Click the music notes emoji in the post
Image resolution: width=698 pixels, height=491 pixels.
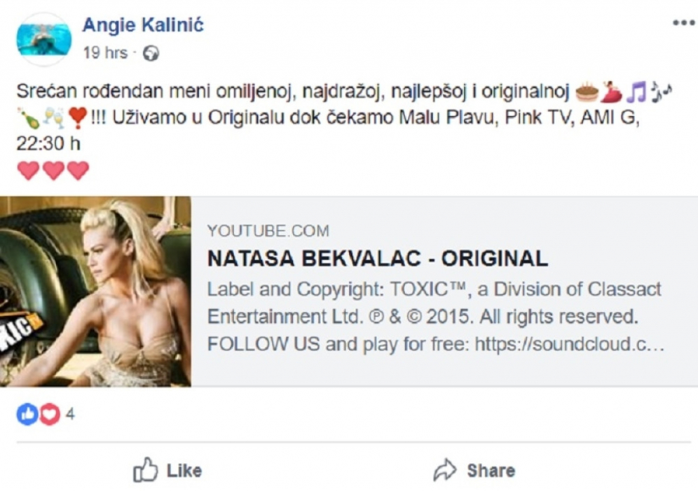point(636,89)
